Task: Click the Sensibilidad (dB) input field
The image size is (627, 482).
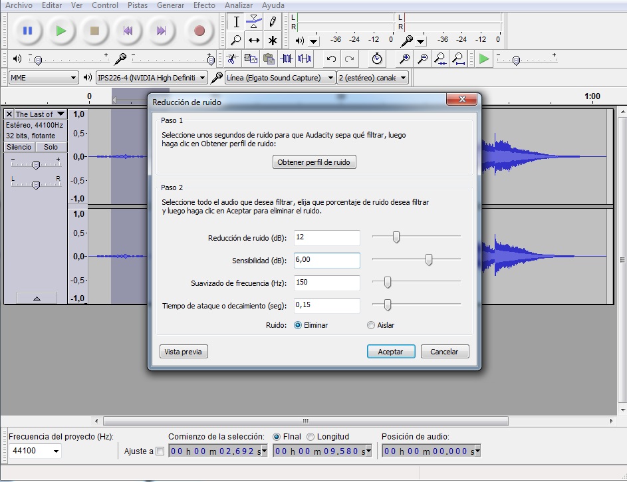Action: 326,260
